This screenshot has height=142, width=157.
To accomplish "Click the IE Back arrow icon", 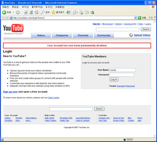I will click(4, 12).
